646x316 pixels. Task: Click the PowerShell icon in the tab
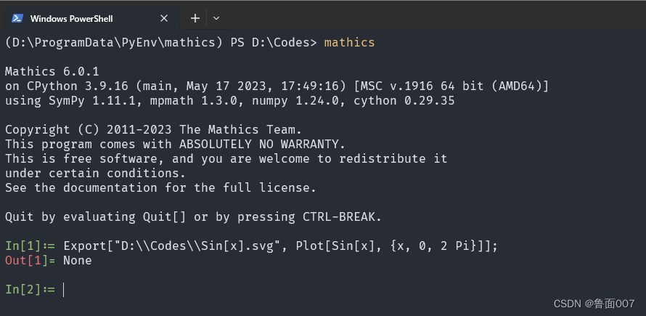click(17, 19)
